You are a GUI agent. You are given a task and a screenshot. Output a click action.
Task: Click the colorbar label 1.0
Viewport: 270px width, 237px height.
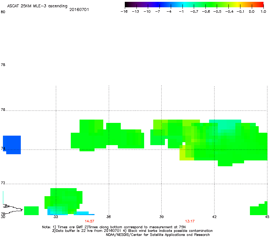263,12
